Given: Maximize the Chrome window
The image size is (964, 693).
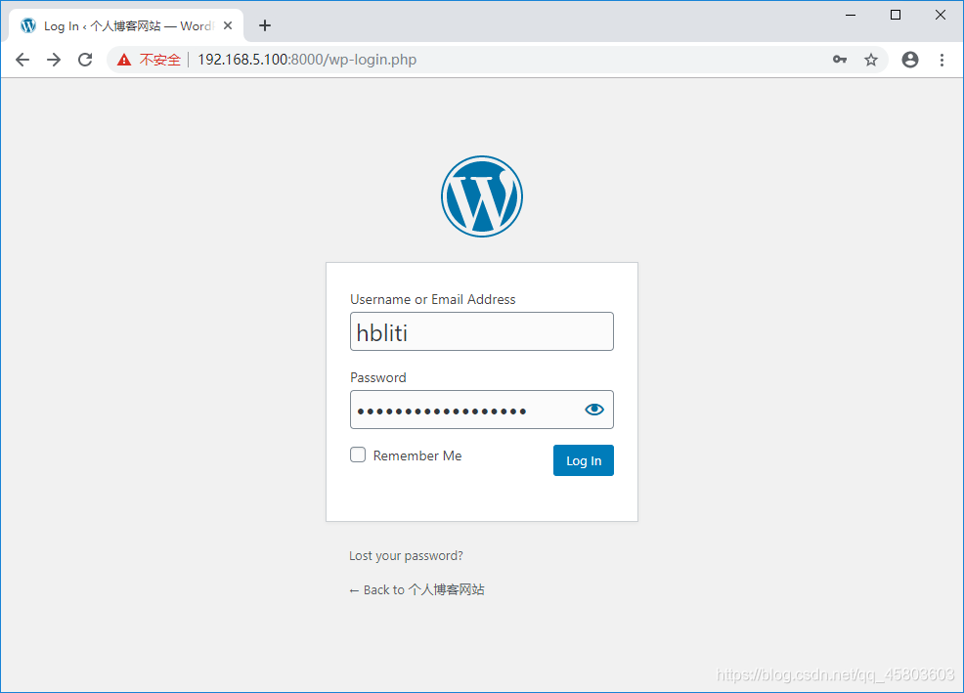Looking at the screenshot, I should (x=896, y=15).
